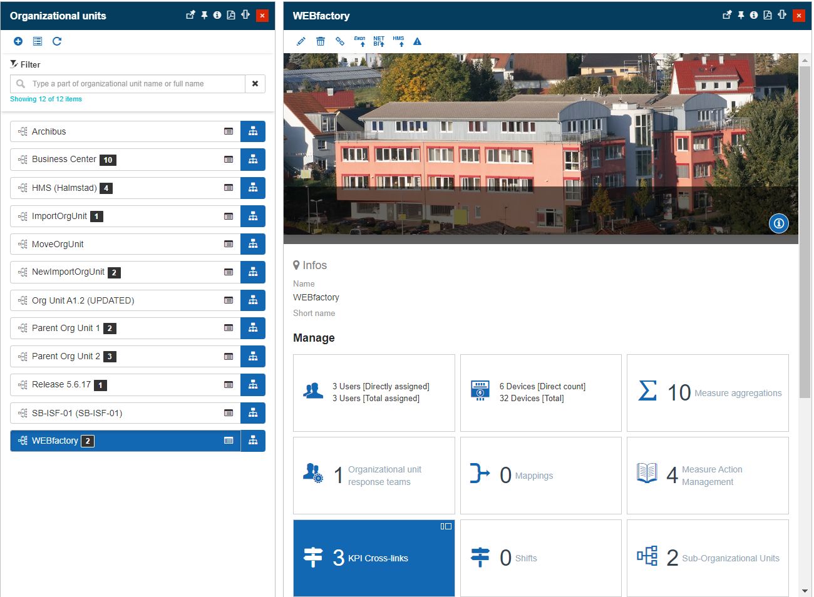This screenshot has width=814, height=597.
Task: Toggle image info overlay on building photo
Action: [778, 223]
